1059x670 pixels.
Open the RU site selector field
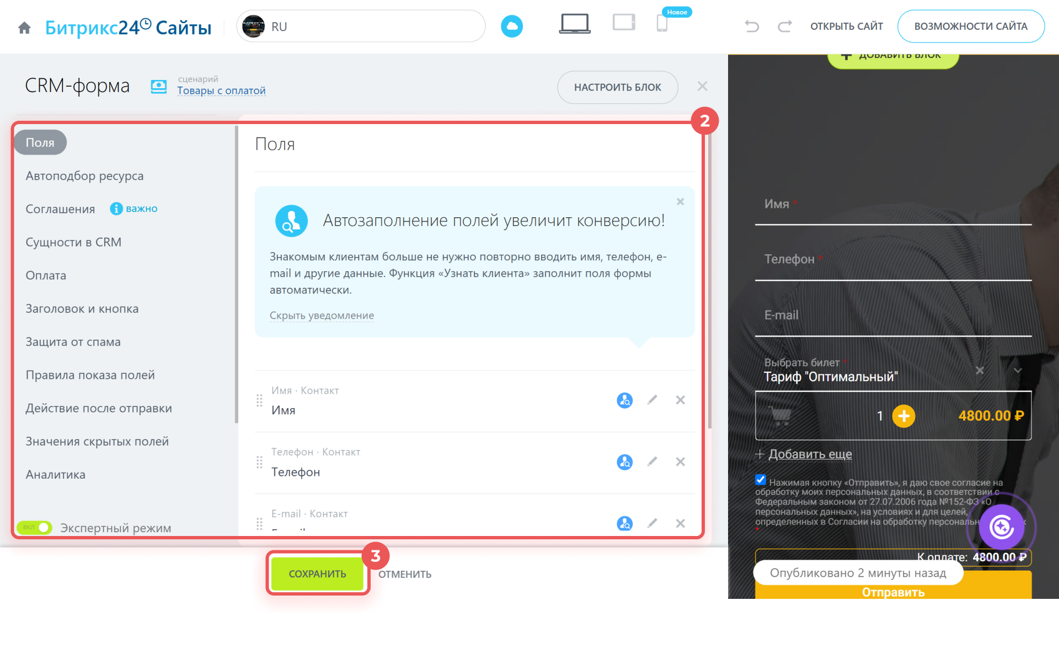[x=361, y=26]
